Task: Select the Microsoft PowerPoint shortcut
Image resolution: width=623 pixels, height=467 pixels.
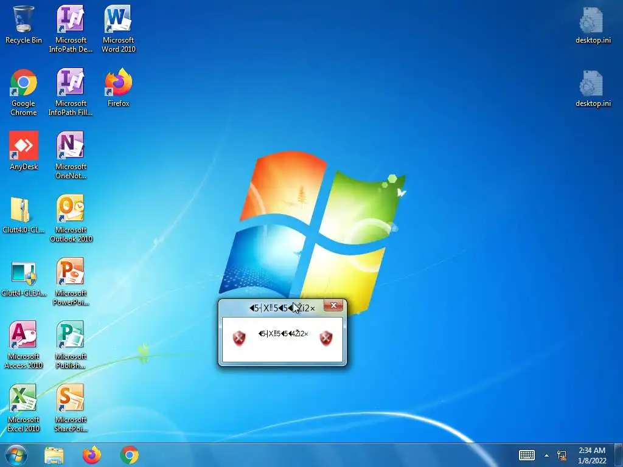Action: click(x=71, y=282)
